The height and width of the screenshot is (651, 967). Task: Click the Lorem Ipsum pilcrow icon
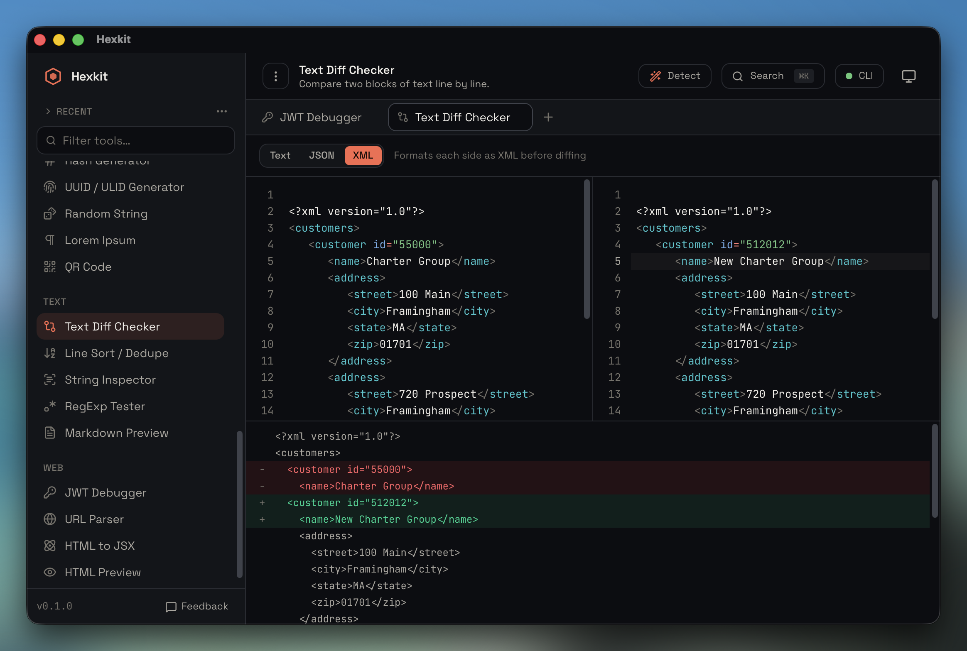(x=50, y=240)
